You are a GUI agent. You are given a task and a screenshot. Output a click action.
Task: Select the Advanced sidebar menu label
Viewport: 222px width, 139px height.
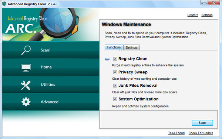point(50,102)
